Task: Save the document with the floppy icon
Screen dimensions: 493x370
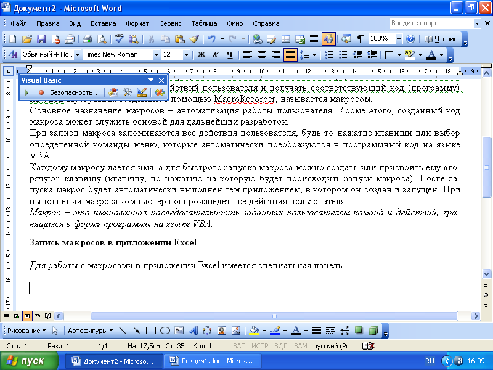Action: coord(41,39)
